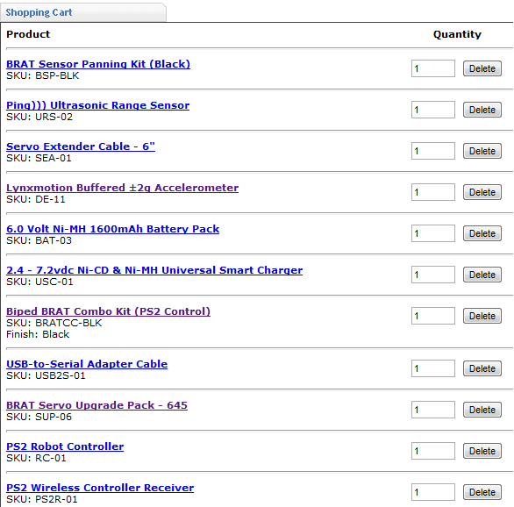Open PS2 Wireless Controller Receiver link
514x507 pixels.
click(100, 488)
